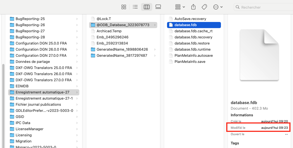293x148 pixels.
Task: Select the EDMDB folder
Action: tap(44, 86)
